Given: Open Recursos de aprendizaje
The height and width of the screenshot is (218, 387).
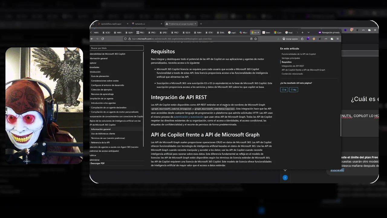Looking at the screenshot, I should pyautogui.click(x=102, y=94).
